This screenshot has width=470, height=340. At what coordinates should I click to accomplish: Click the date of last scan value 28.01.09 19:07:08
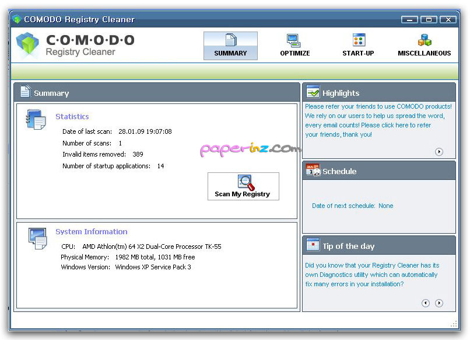coord(145,131)
